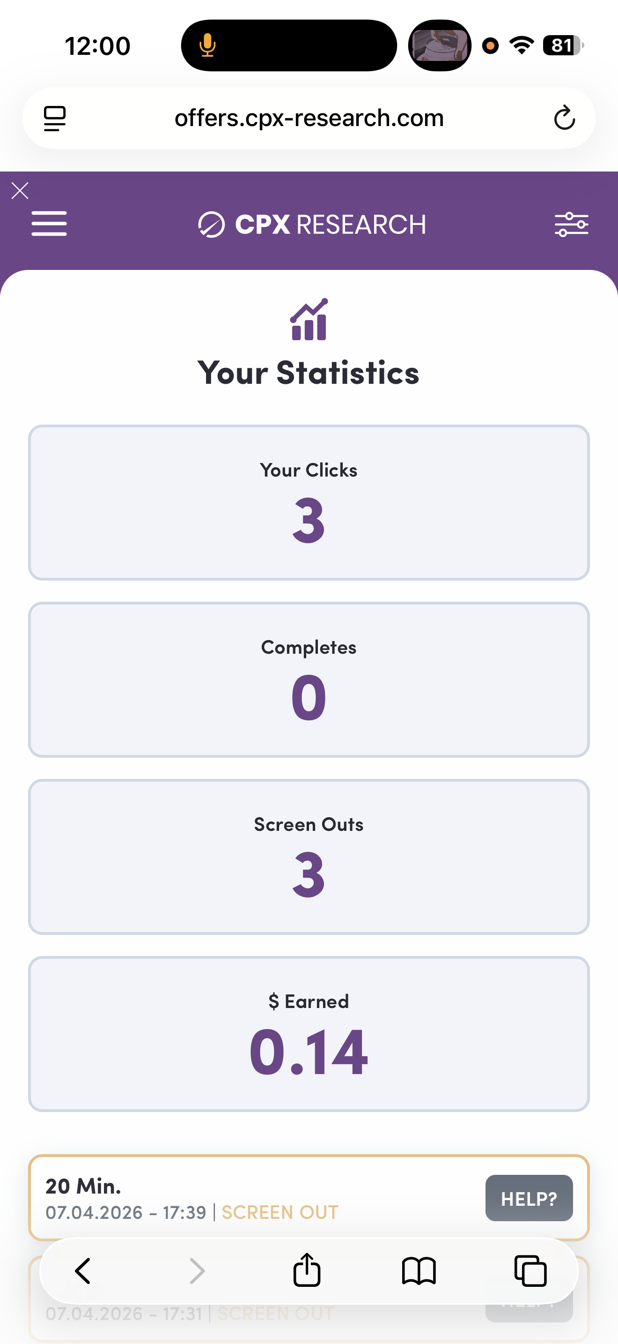Close the offer wall with X icon
Screen dimensions: 618x1344
[20, 191]
